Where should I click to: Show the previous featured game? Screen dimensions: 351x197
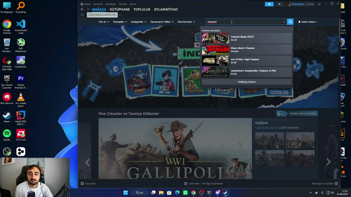[x=87, y=162]
